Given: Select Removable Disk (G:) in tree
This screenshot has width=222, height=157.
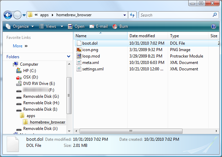Looking at the screenshot, I should (x=41, y=96).
